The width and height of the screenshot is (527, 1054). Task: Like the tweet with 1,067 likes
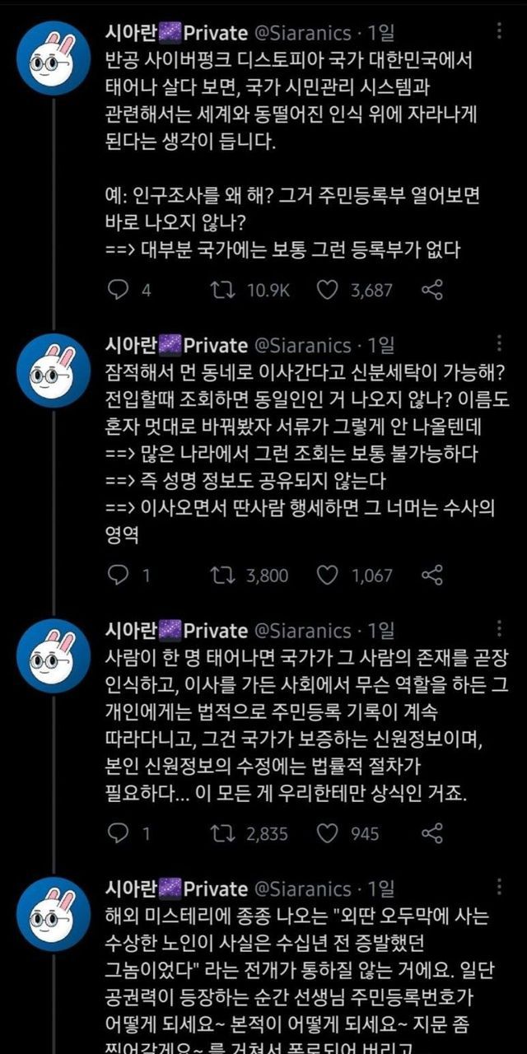click(x=328, y=575)
